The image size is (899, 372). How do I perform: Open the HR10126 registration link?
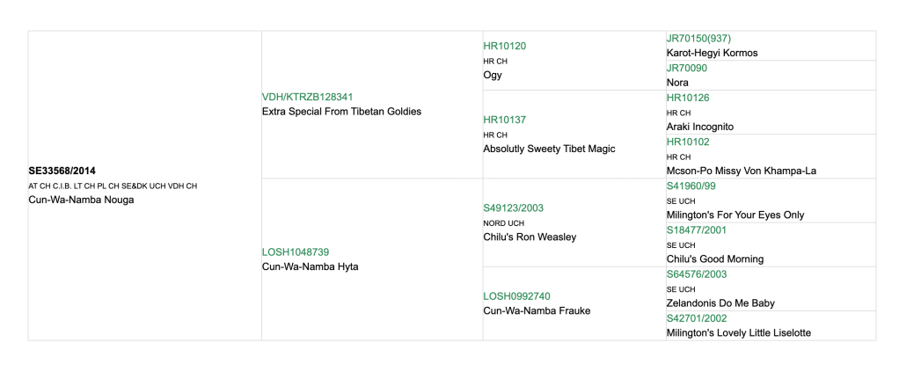(x=688, y=98)
